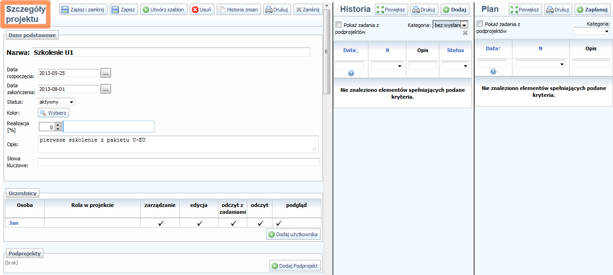The height and width of the screenshot is (275, 613).
Task: Open the Plan 'Kategoria' dropdown
Action: tap(592, 31)
